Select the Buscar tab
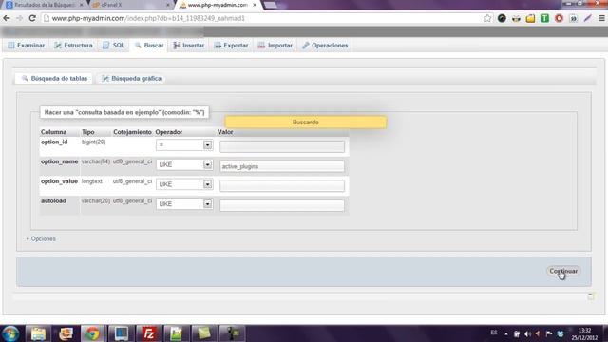The image size is (608, 342). (149, 46)
